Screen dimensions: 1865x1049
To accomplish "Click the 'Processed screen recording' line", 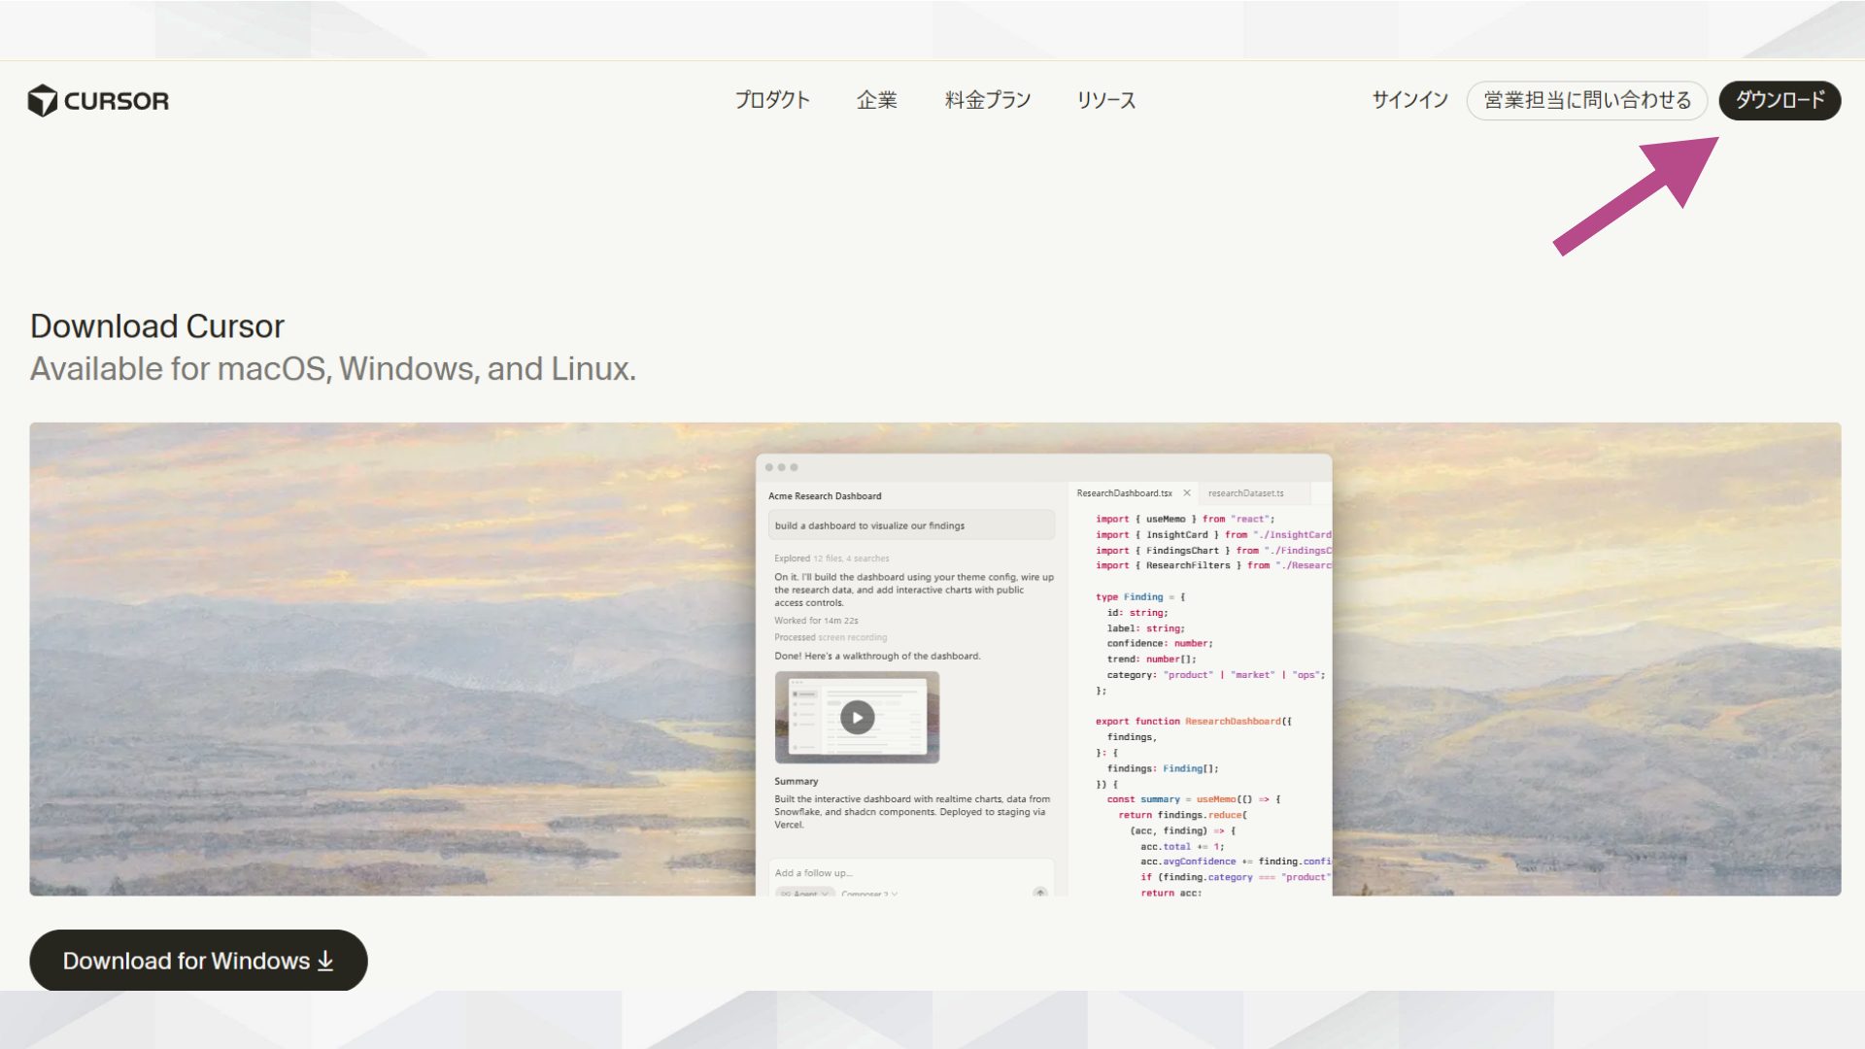I will click(831, 638).
